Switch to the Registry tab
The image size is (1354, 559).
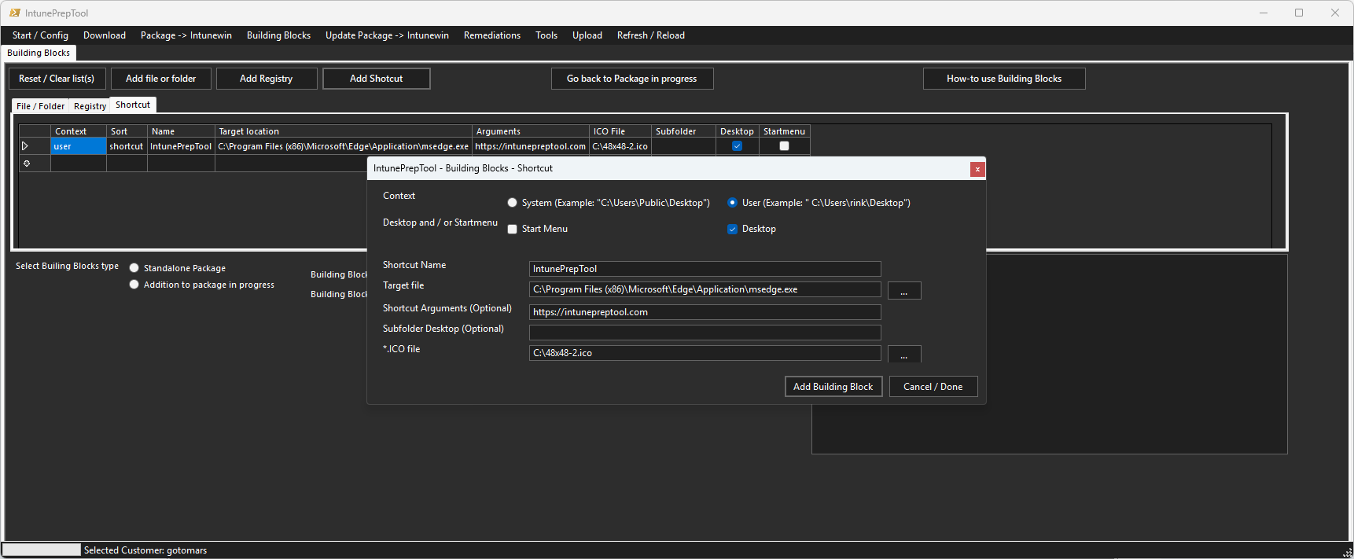pyautogui.click(x=90, y=106)
